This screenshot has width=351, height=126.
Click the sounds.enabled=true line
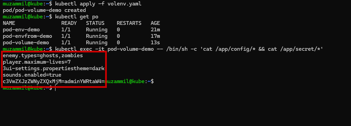pyautogui.click(x=32, y=75)
